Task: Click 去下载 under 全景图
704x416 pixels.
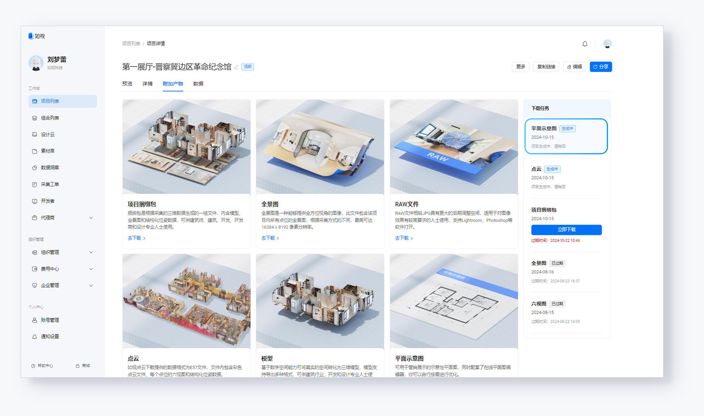Action: pyautogui.click(x=270, y=238)
